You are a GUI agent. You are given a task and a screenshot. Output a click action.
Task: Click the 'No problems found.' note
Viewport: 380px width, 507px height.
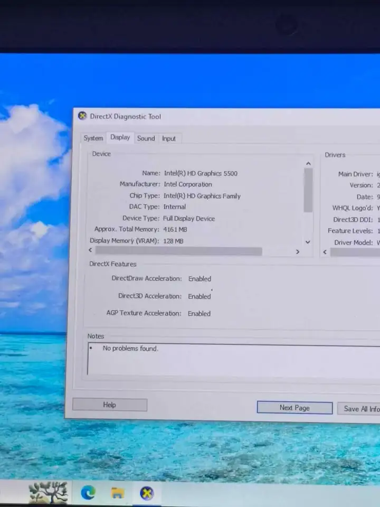pyautogui.click(x=130, y=349)
